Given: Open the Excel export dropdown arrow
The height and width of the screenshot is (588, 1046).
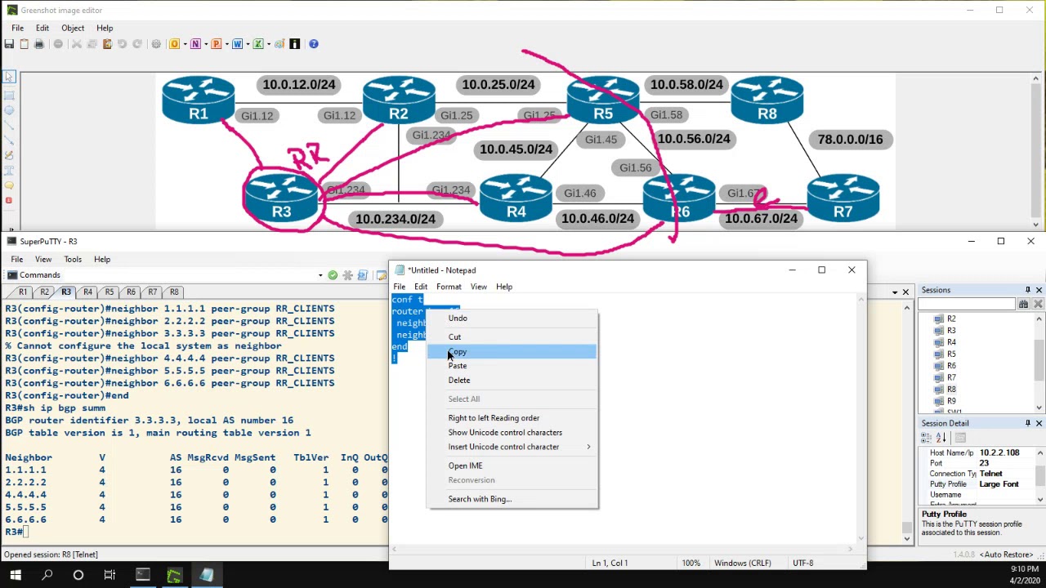Looking at the screenshot, I should [x=267, y=44].
